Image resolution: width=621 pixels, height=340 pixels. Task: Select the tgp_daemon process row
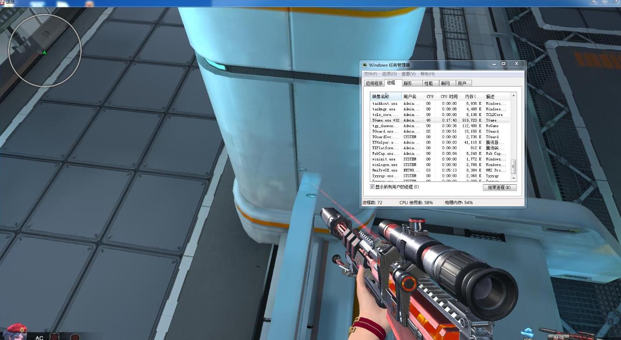pyautogui.click(x=441, y=126)
